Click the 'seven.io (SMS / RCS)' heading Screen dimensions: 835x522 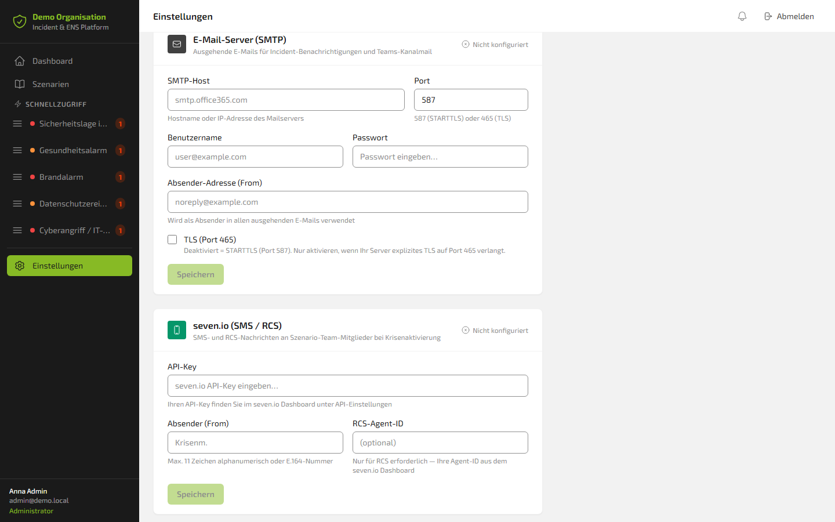(237, 325)
